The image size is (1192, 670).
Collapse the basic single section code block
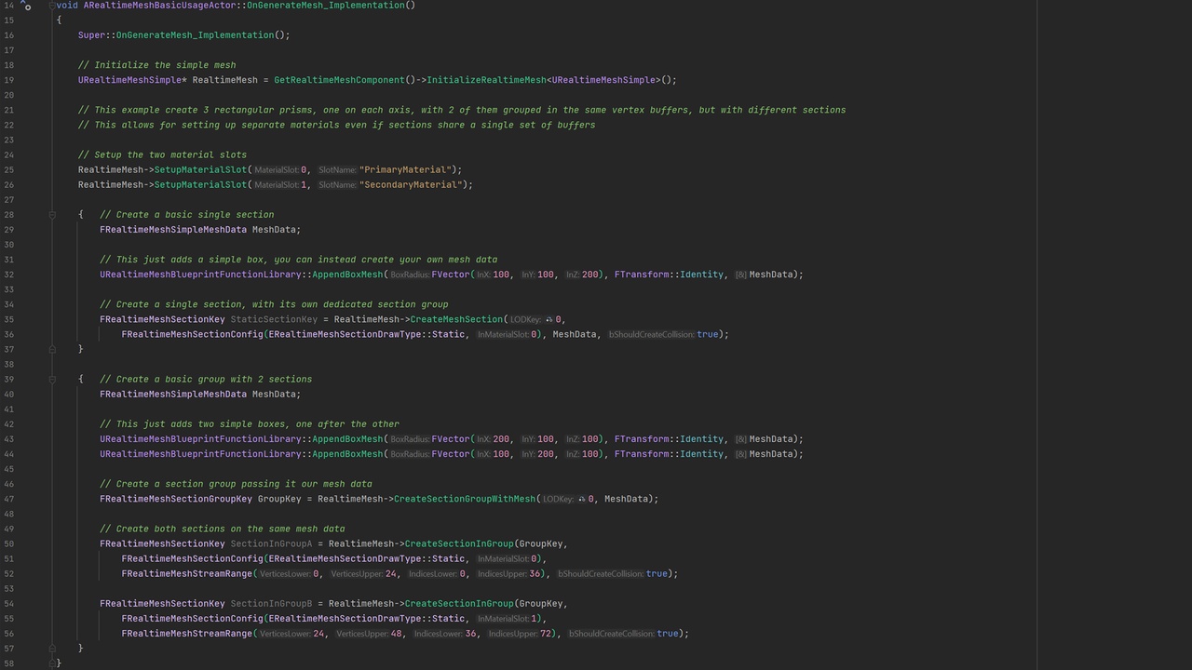(51, 214)
